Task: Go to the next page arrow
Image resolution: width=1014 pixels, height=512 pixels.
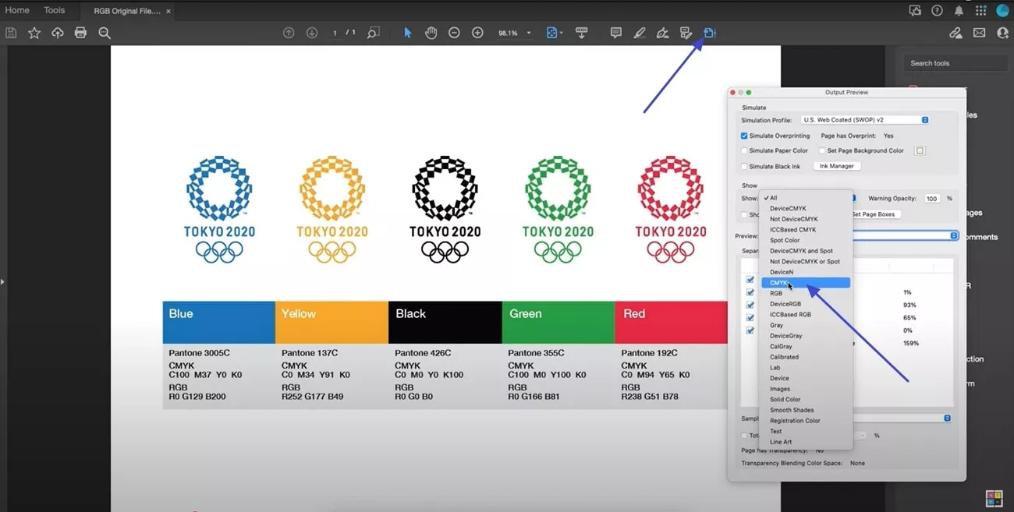Action: (x=312, y=33)
